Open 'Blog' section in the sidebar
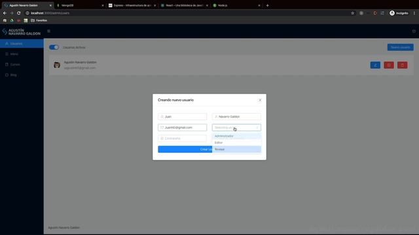This screenshot has width=419, height=235. click(x=22, y=75)
